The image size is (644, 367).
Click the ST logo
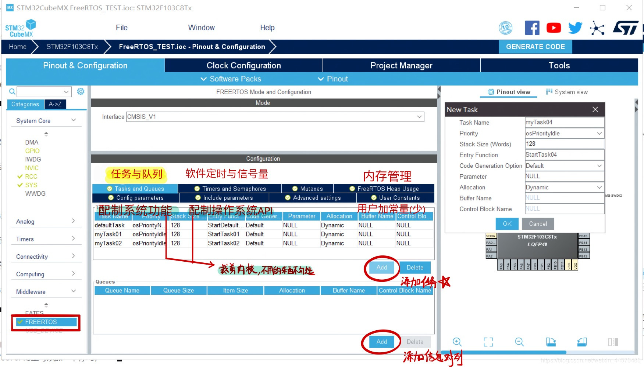626,28
